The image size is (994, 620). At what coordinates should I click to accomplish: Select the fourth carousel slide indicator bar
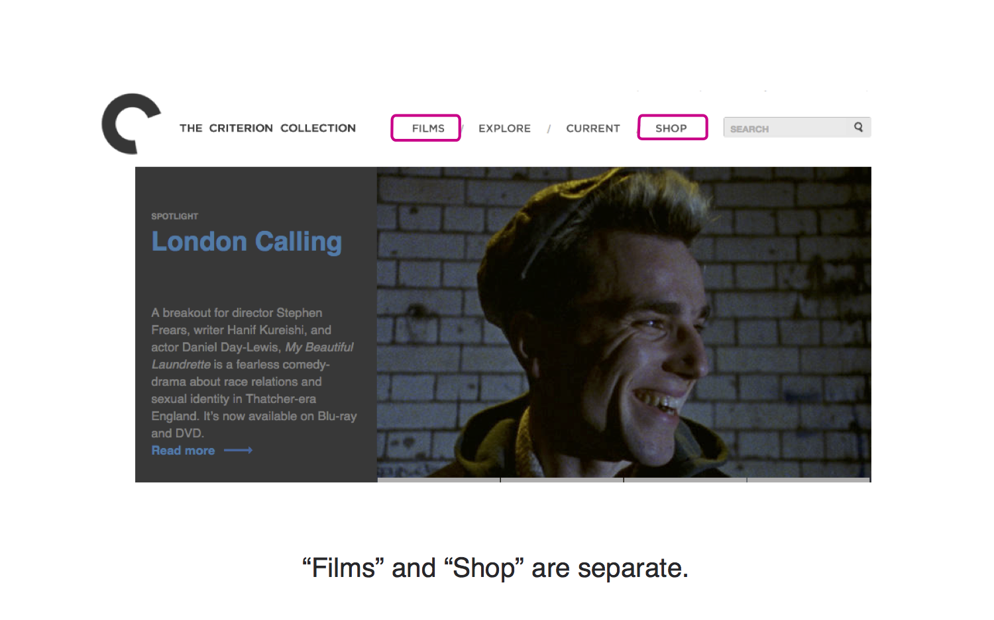(808, 480)
